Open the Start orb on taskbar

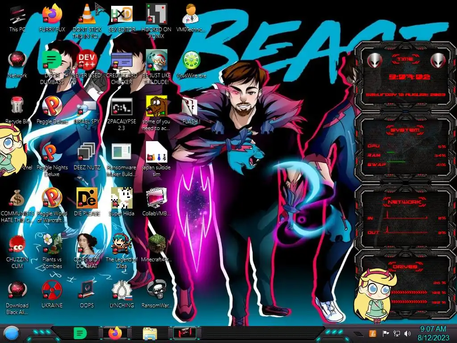pyautogui.click(x=11, y=334)
